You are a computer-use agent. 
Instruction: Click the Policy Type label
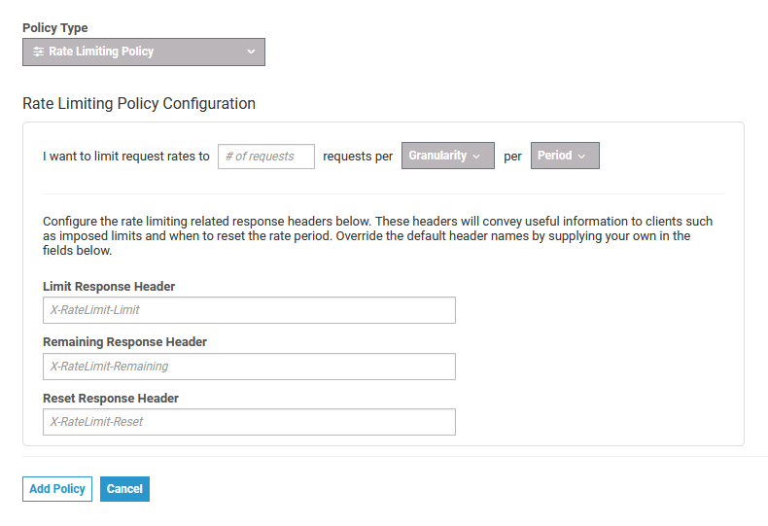55,28
